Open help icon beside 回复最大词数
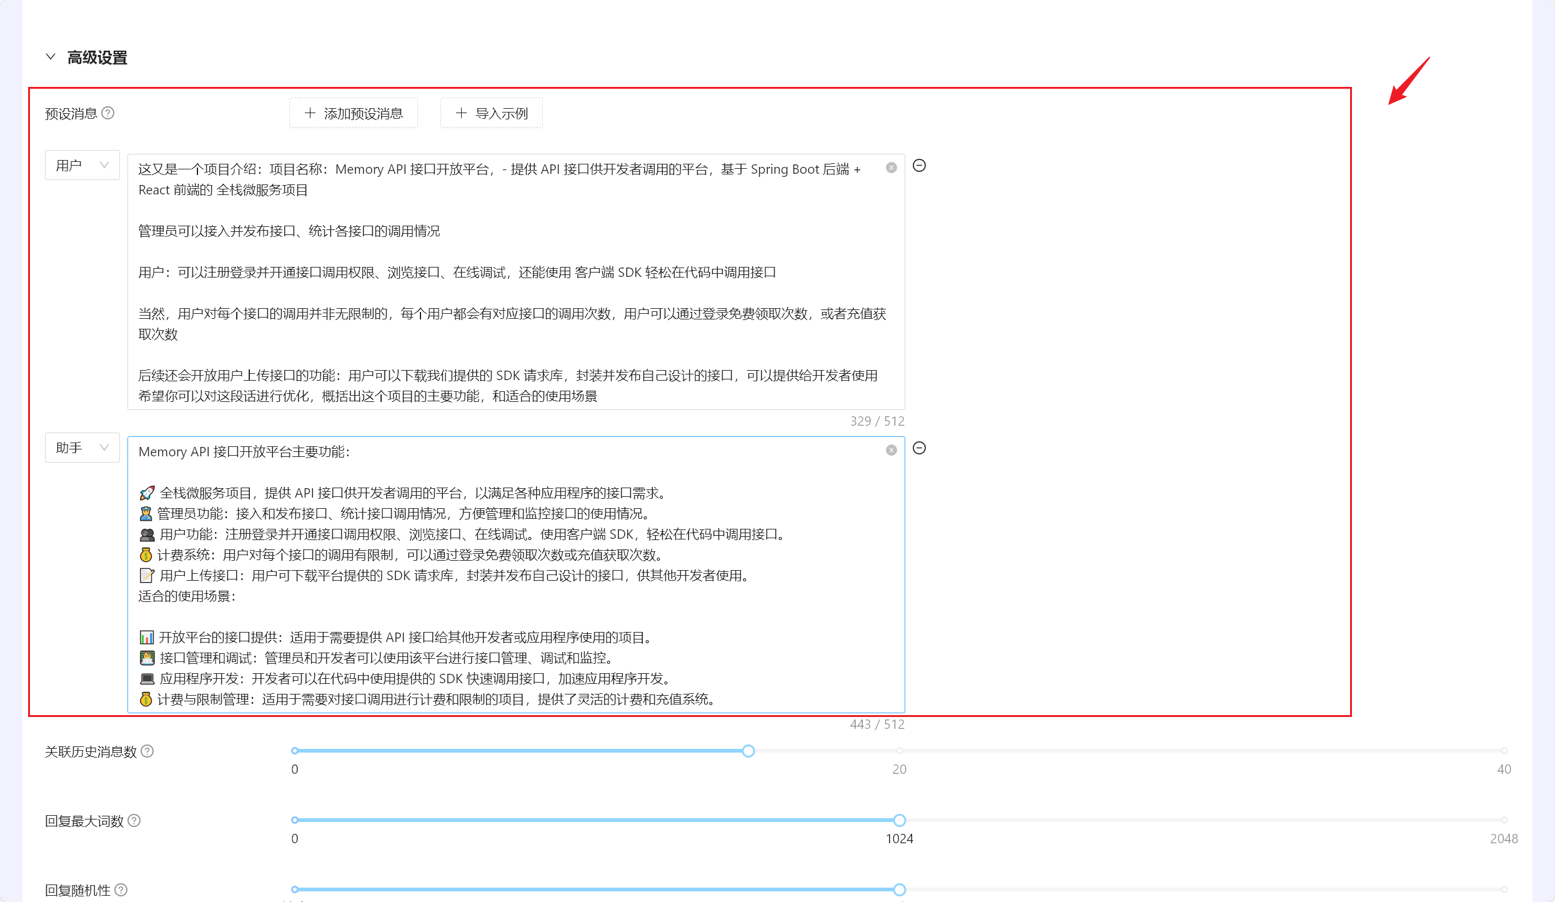Image resolution: width=1555 pixels, height=902 pixels. pyautogui.click(x=134, y=821)
